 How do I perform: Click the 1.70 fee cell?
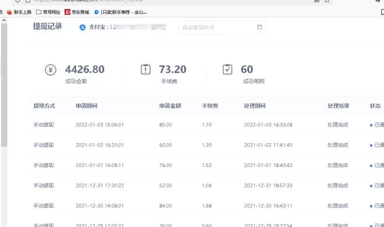207,125
